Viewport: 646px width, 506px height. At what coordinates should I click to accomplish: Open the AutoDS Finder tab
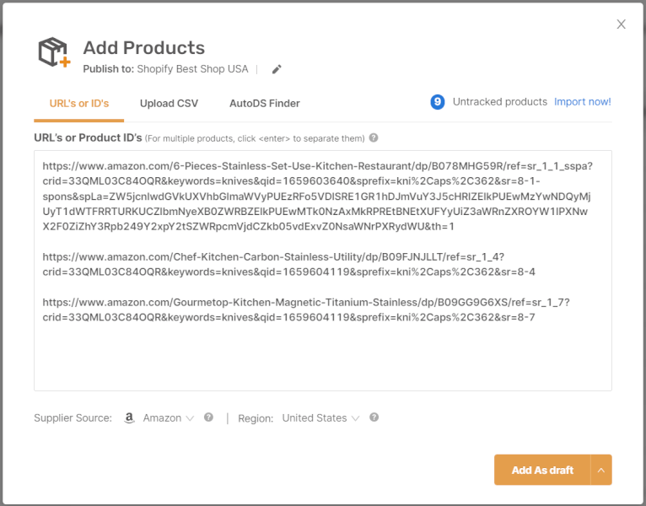(265, 104)
